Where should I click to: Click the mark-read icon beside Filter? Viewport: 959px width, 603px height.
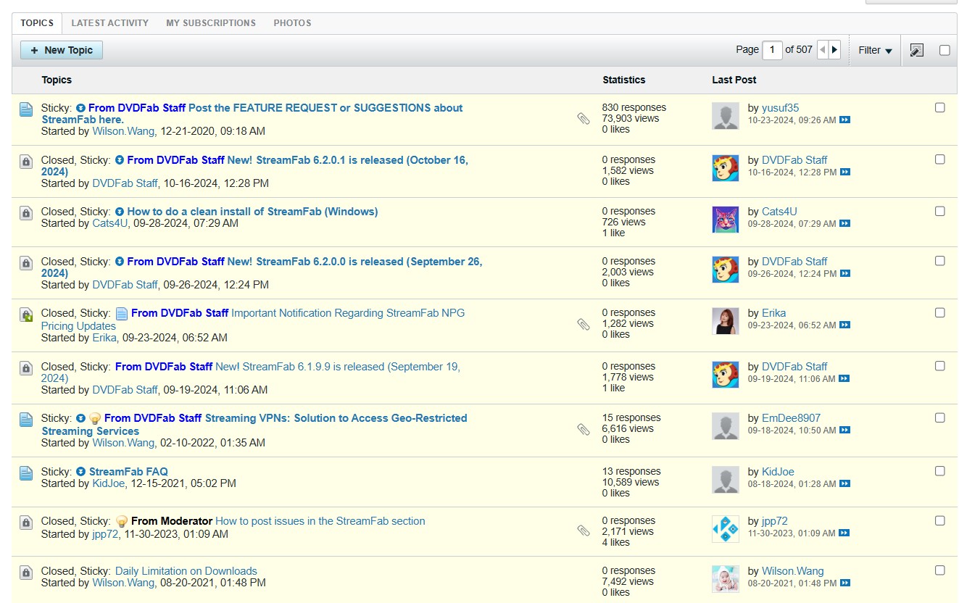pyautogui.click(x=916, y=50)
